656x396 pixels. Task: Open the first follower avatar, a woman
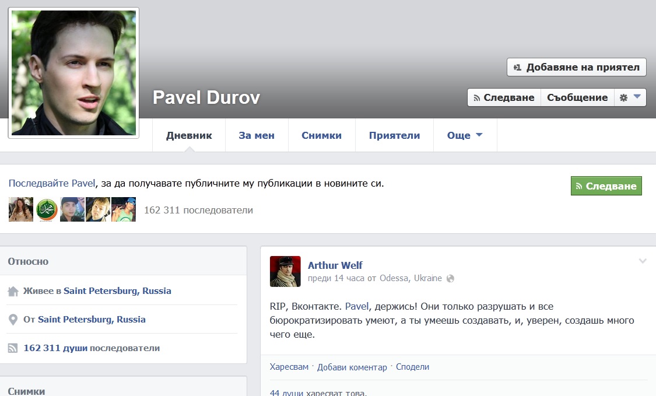[x=21, y=209]
